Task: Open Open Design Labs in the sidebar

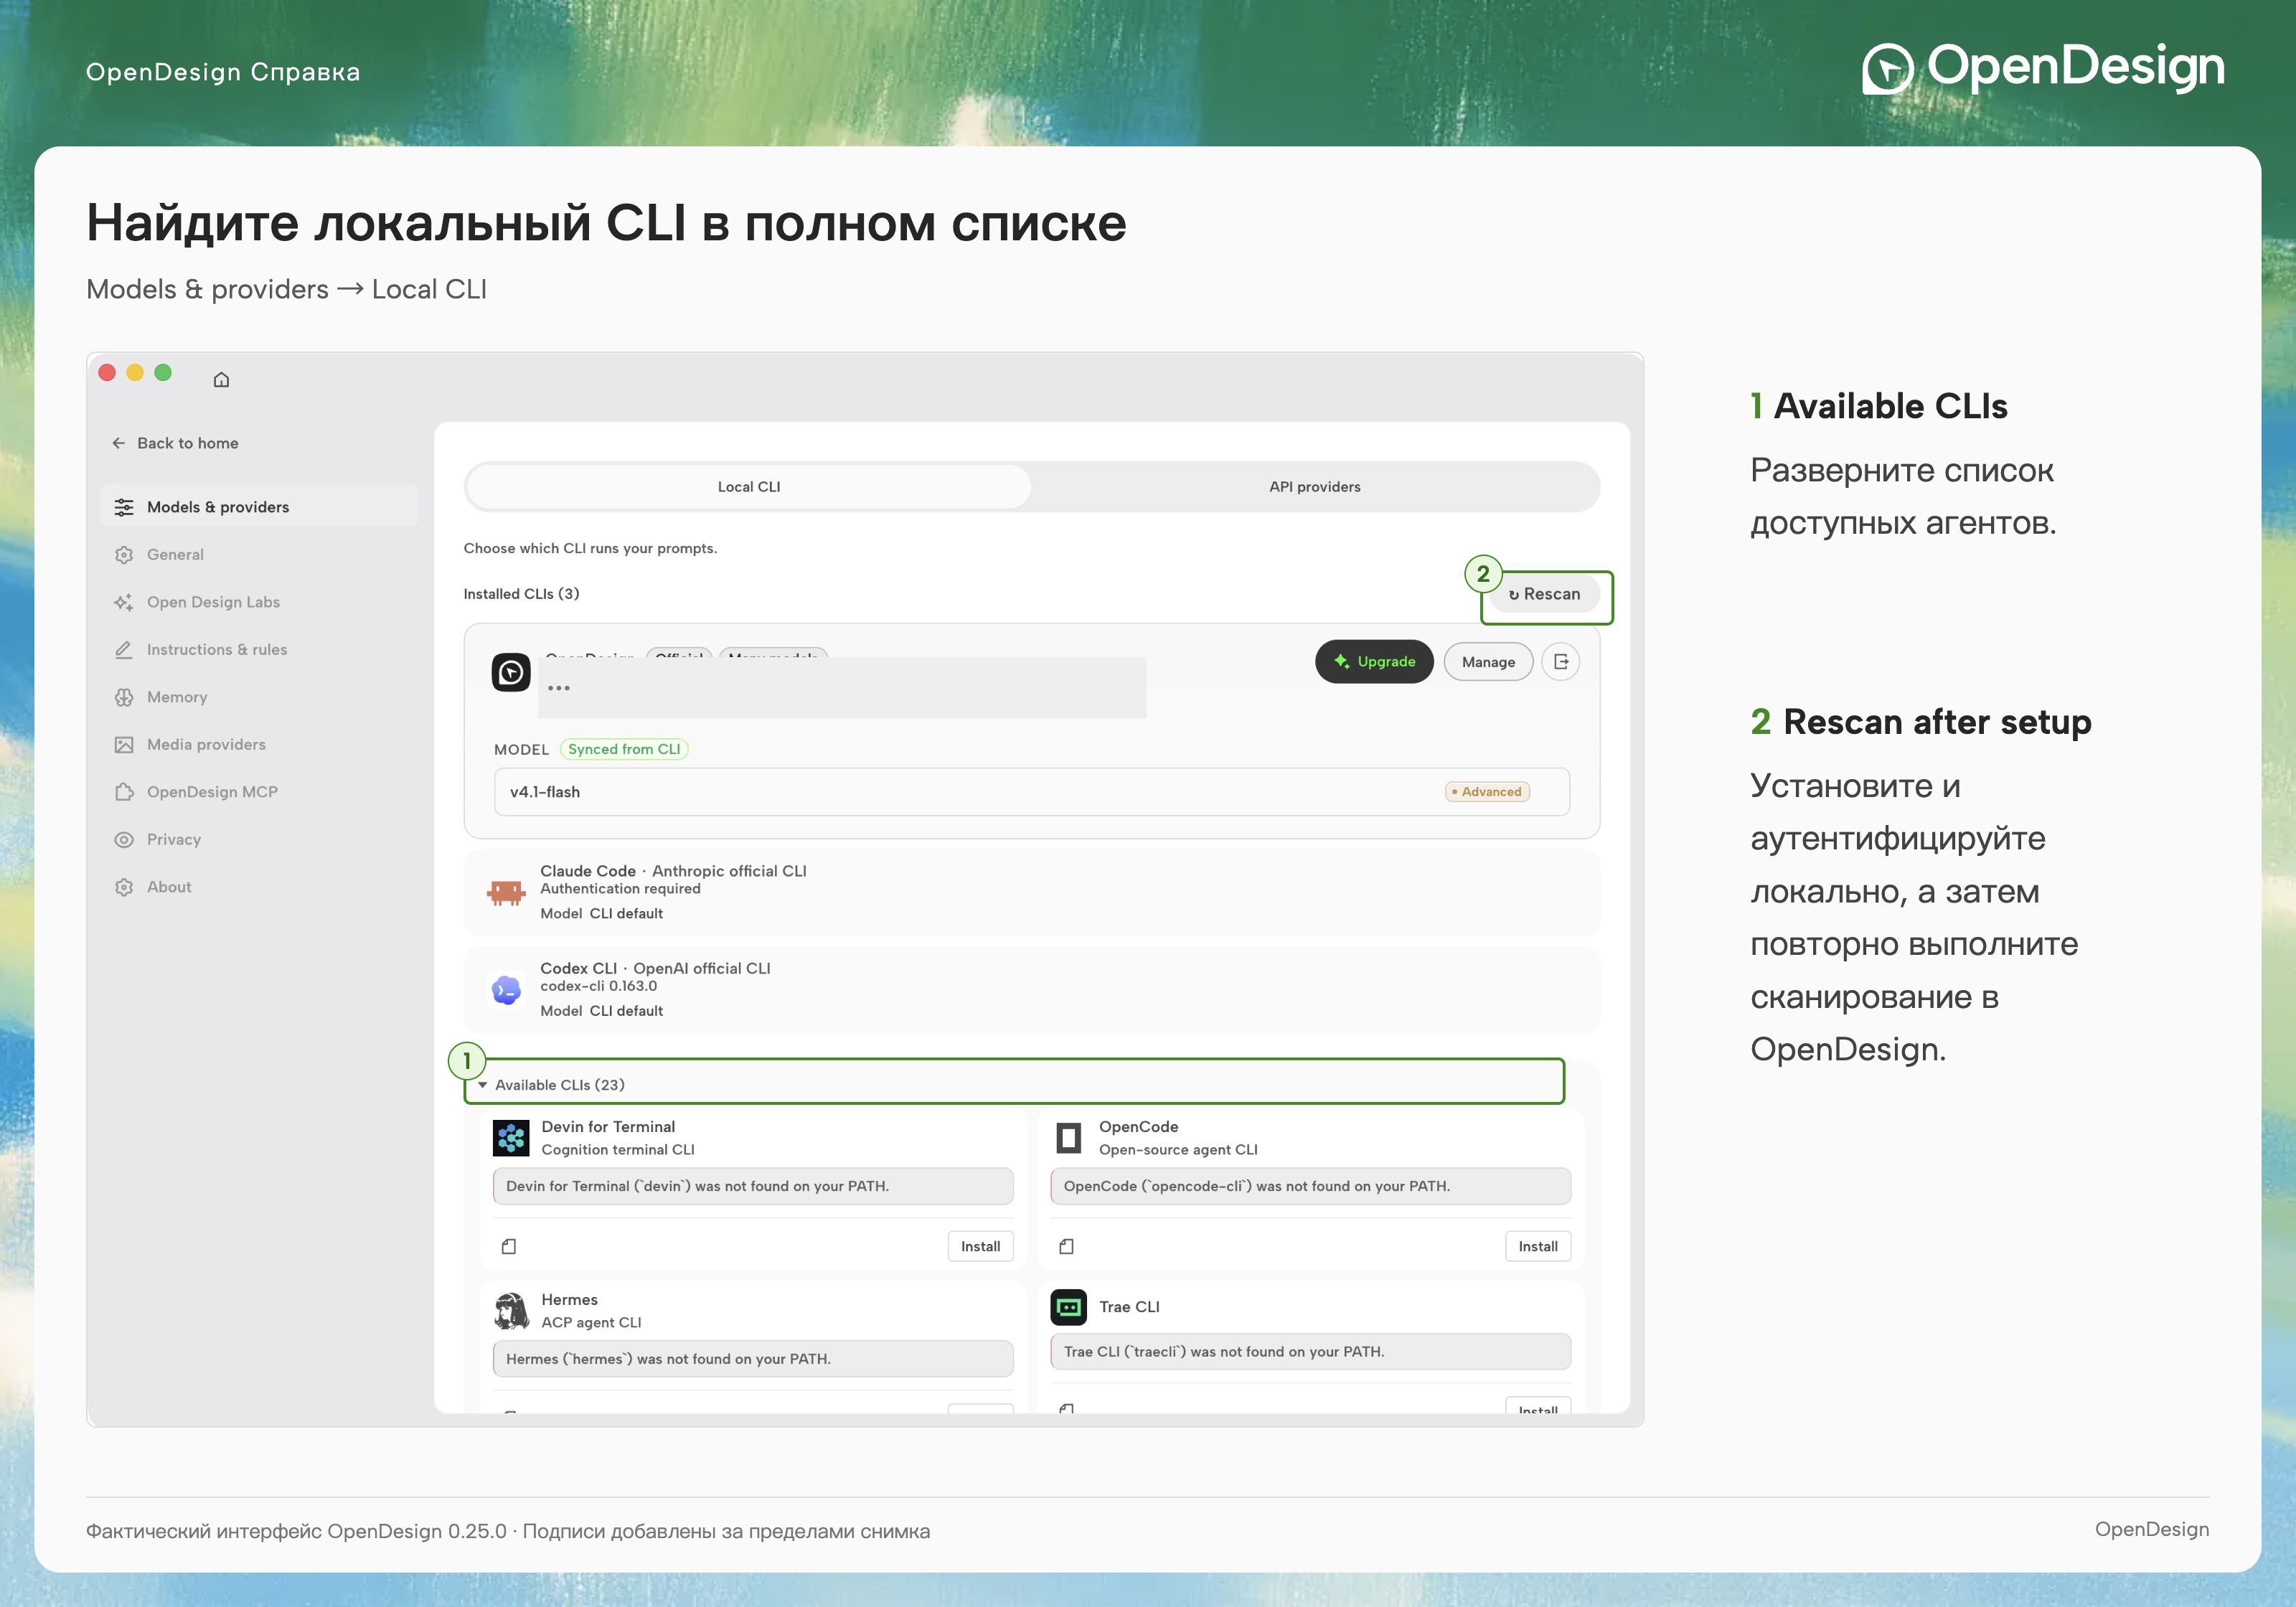Action: (x=259, y=602)
